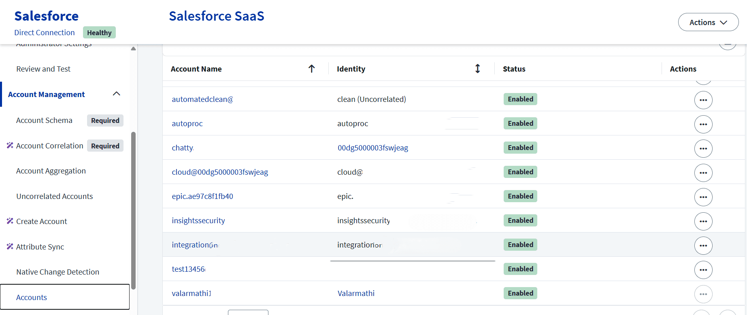747x315 pixels.
Task: Open the test13456 account link
Action: 189,269
